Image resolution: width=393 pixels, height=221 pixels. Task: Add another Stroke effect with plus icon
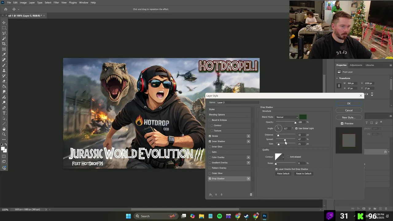click(x=248, y=136)
